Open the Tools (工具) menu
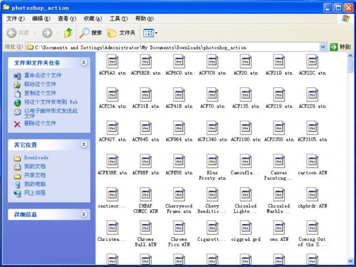Screen dimensions: 356x267 point(118,18)
